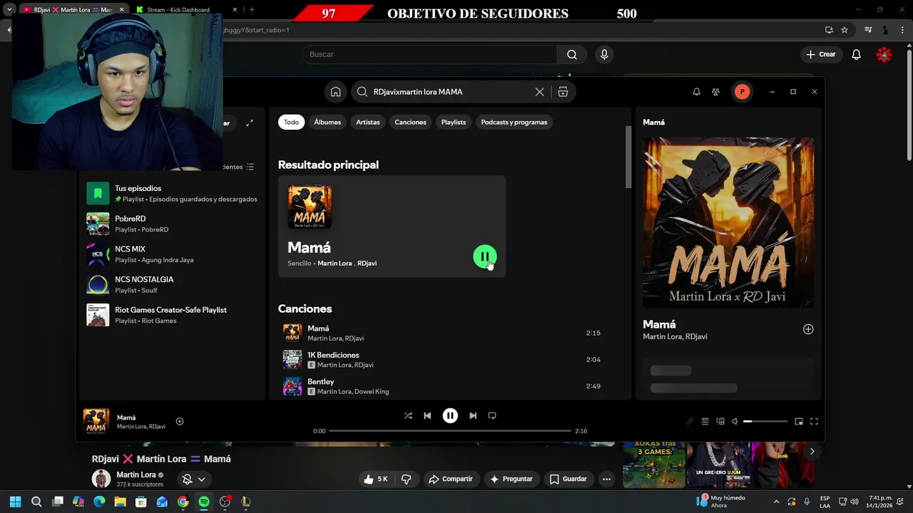Image resolution: width=913 pixels, height=513 pixels.
Task: Select the Artistas filter chip
Action: click(368, 122)
